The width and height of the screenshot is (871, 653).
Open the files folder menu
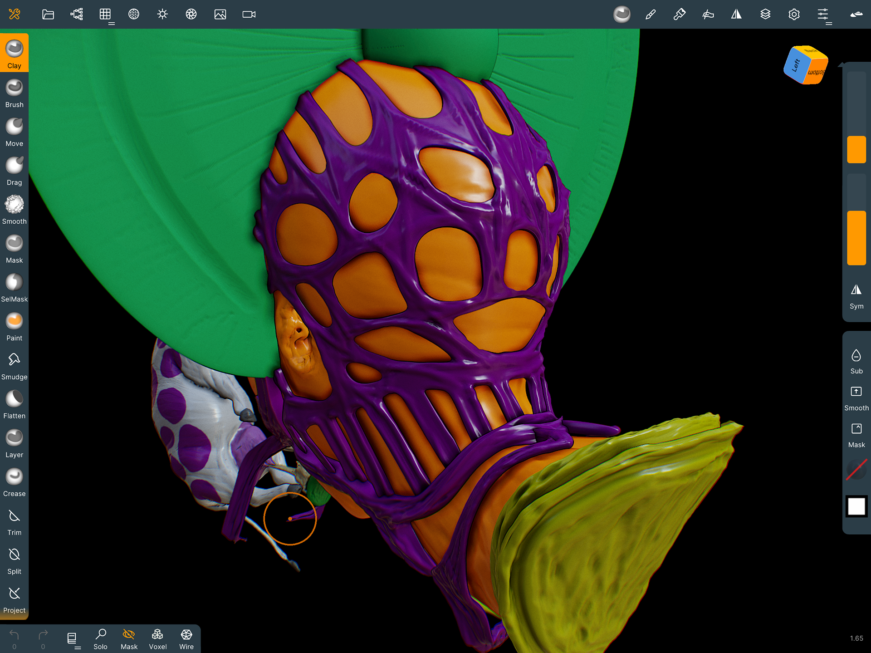click(x=48, y=14)
